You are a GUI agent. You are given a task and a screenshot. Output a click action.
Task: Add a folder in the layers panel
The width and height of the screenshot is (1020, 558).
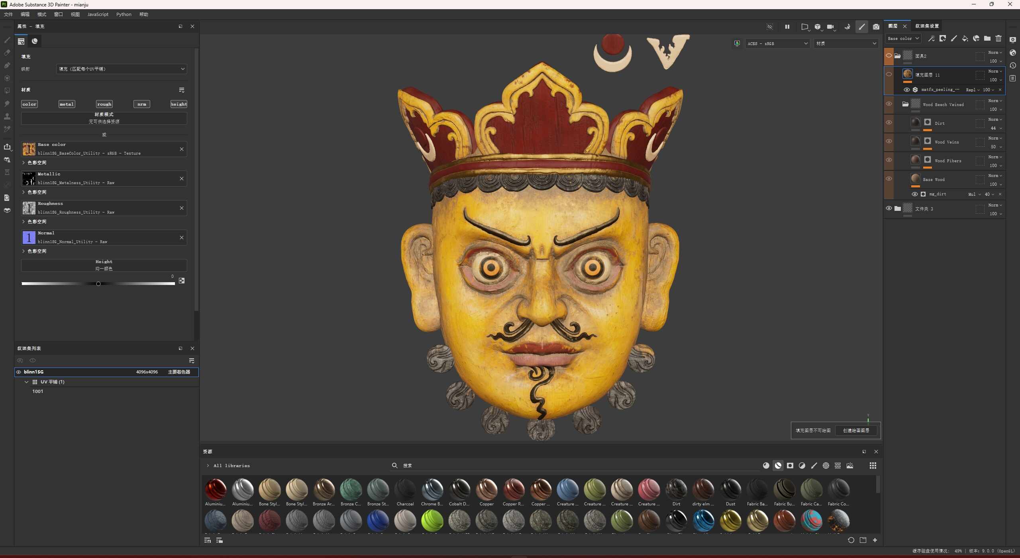click(x=987, y=39)
